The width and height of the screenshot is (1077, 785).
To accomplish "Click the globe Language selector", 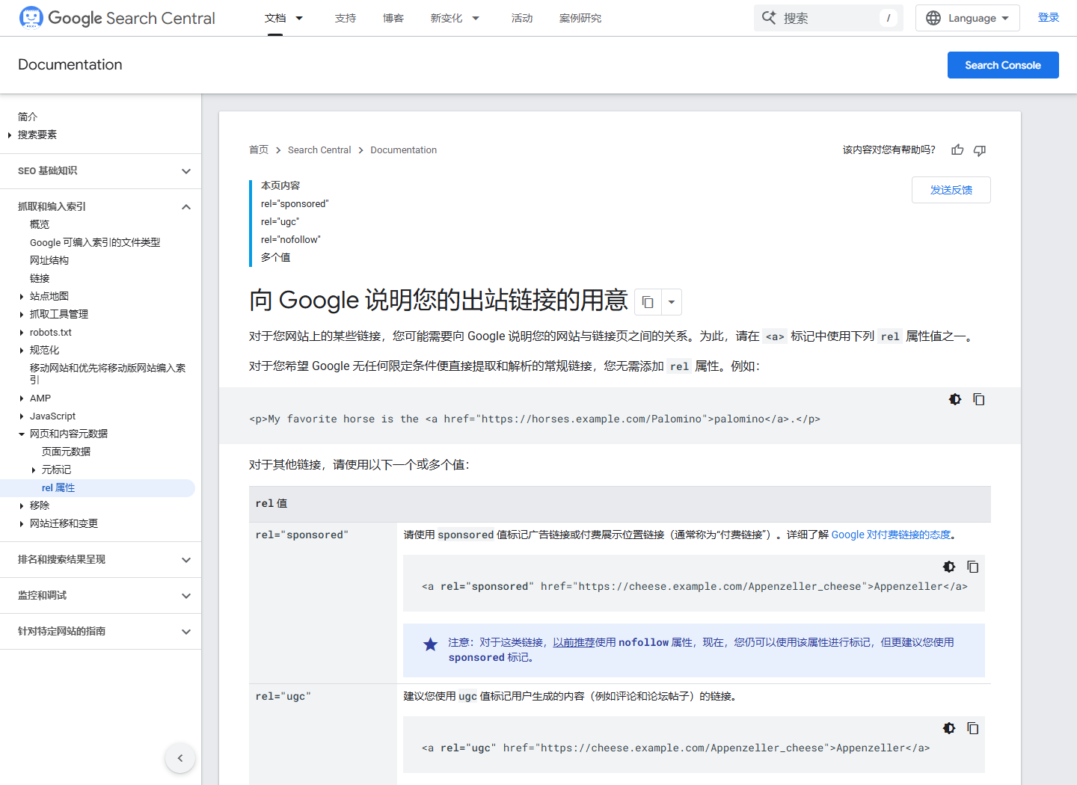I will pos(967,18).
